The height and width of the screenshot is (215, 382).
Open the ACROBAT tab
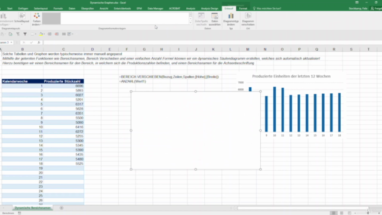pyautogui.click(x=174, y=8)
